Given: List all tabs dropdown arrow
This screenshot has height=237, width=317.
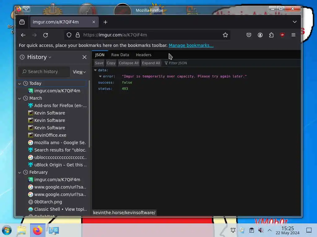Looking at the screenshot, I should (295, 22).
